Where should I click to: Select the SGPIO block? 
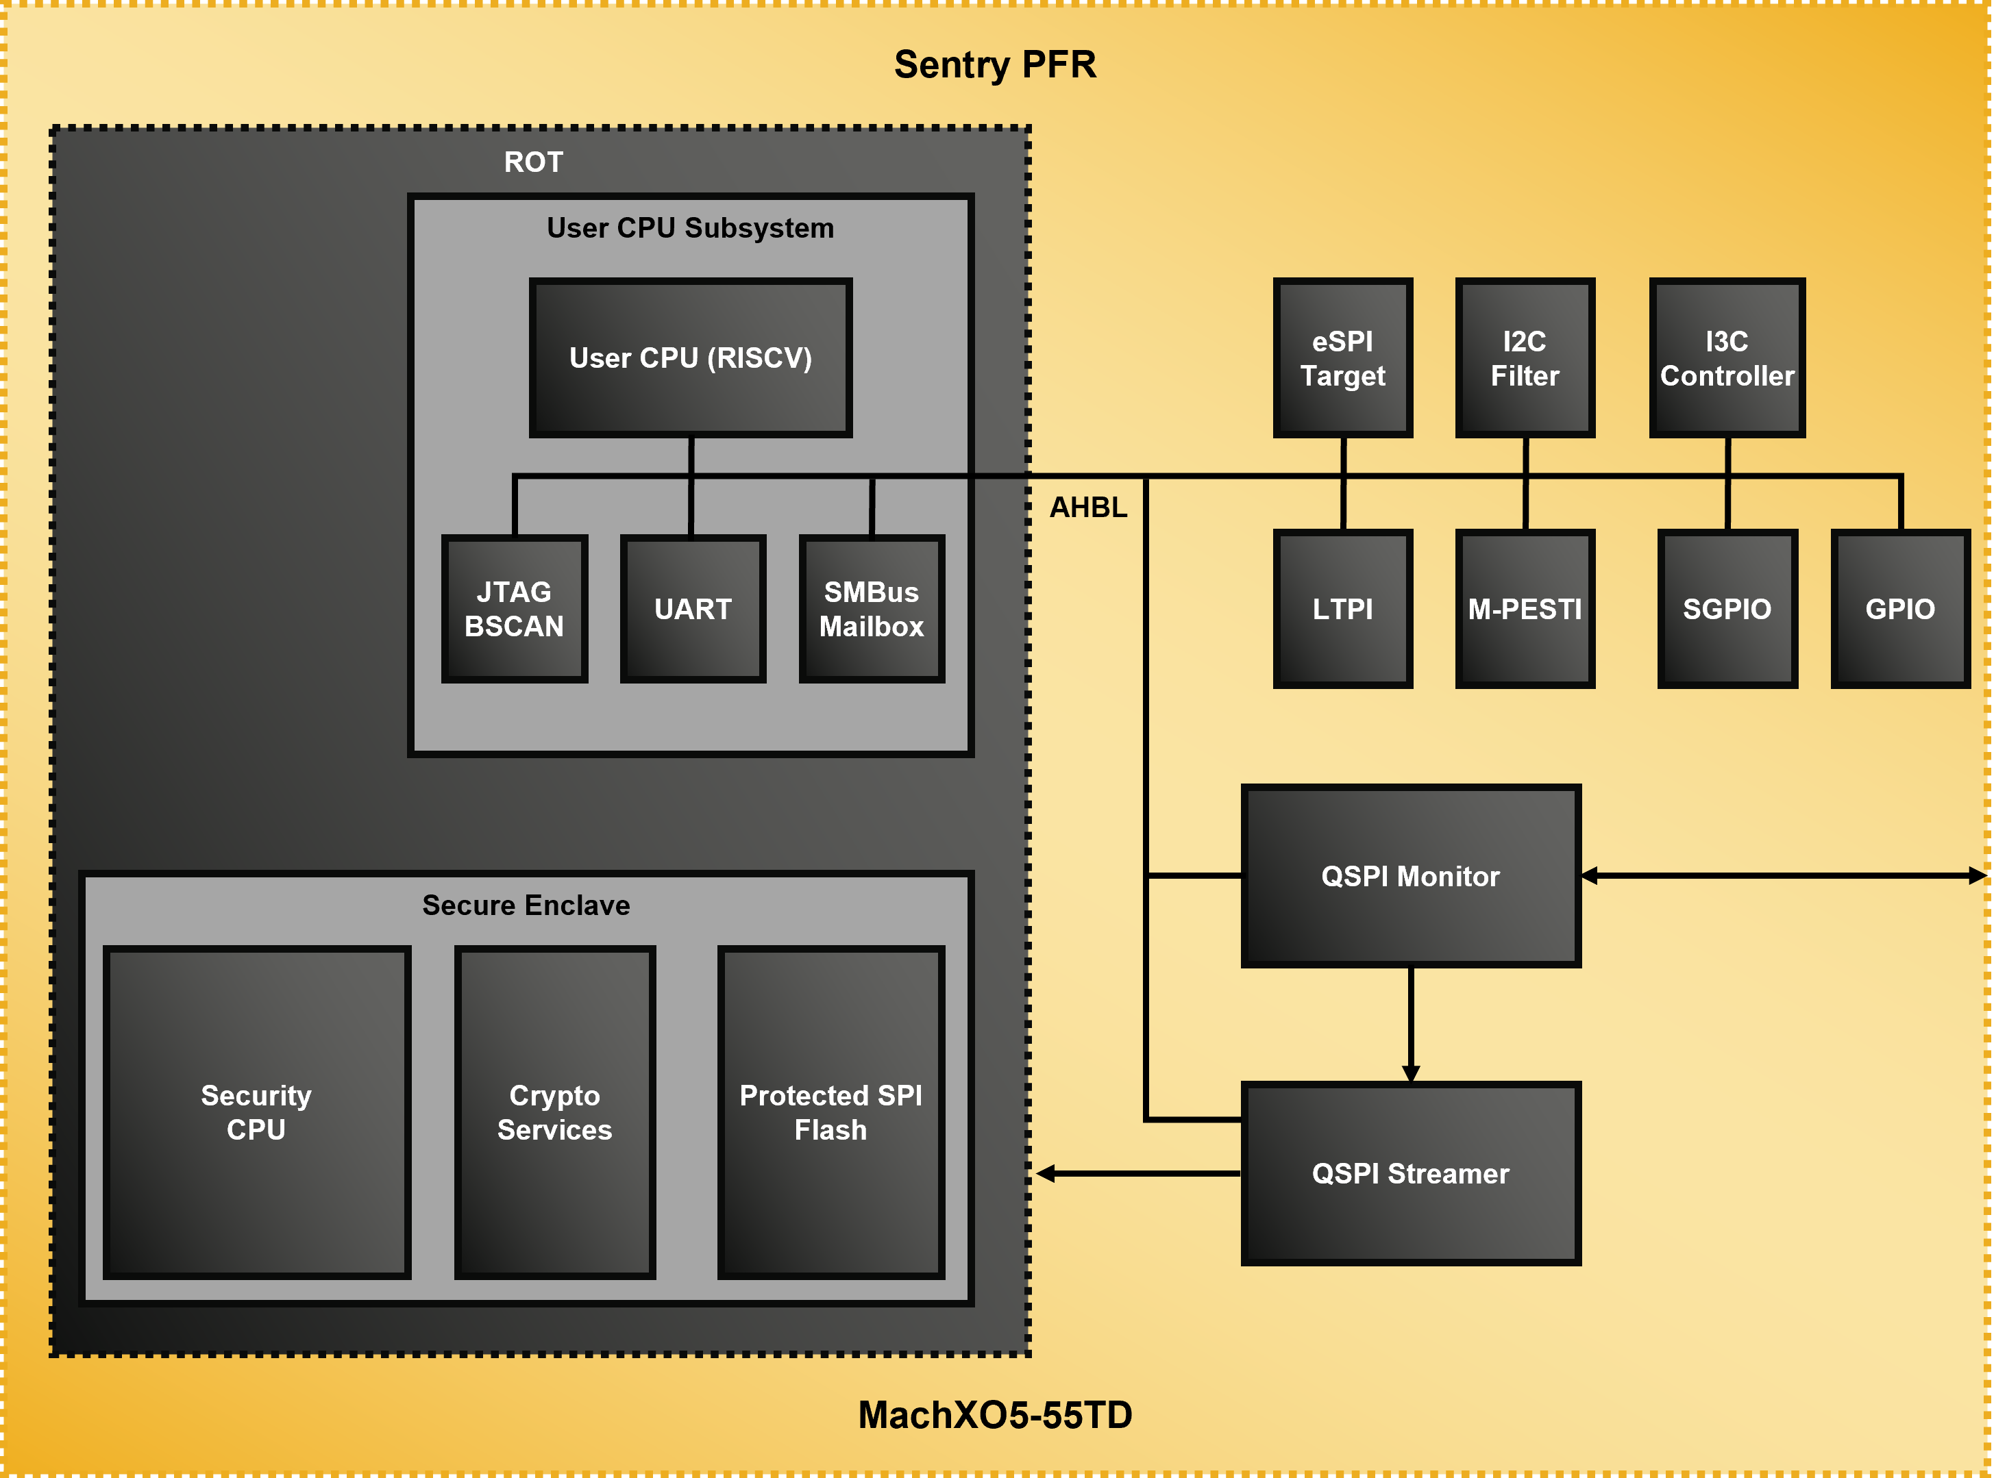1726,610
